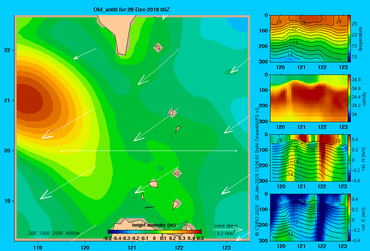Click the salinity color bar
The image size is (370, 251).
click(349, 98)
